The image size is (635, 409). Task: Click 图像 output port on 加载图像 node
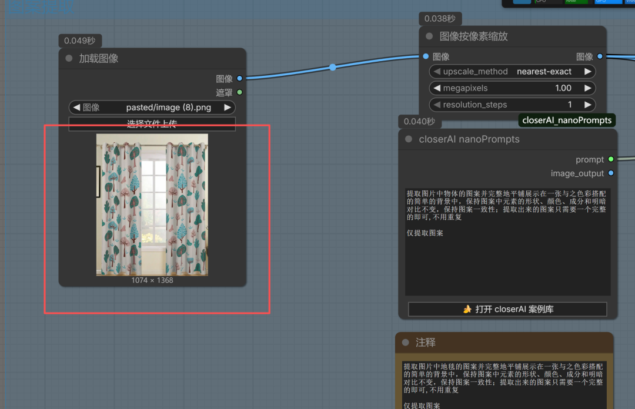click(240, 78)
